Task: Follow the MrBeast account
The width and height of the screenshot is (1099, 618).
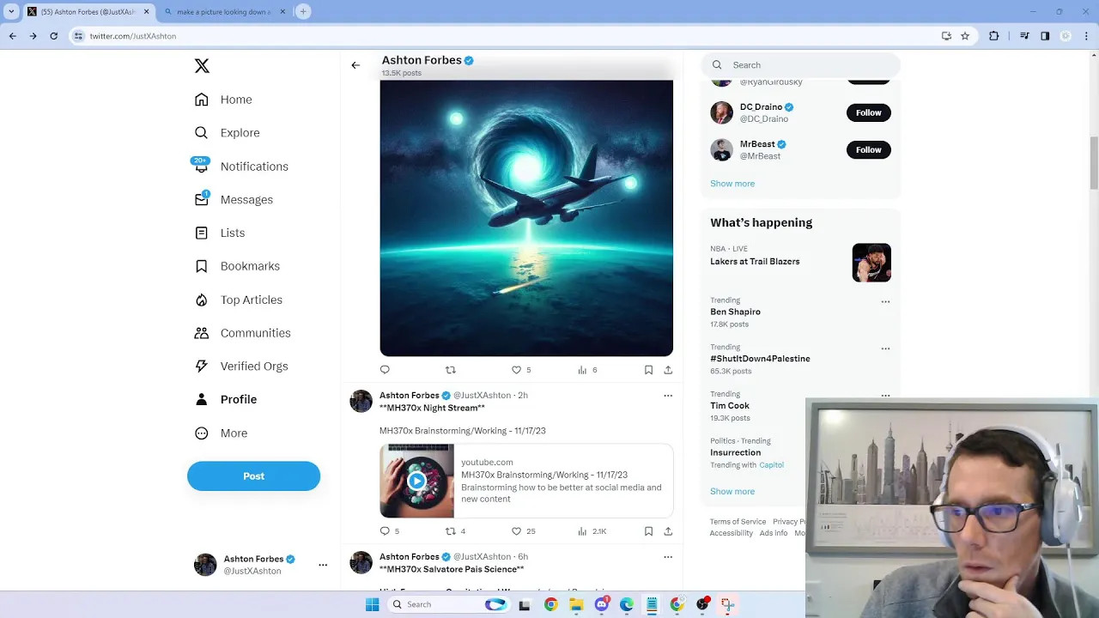Action: [868, 150]
